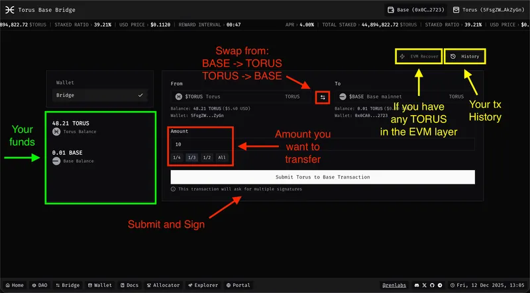Click the Torus Balance token icon

point(57,132)
